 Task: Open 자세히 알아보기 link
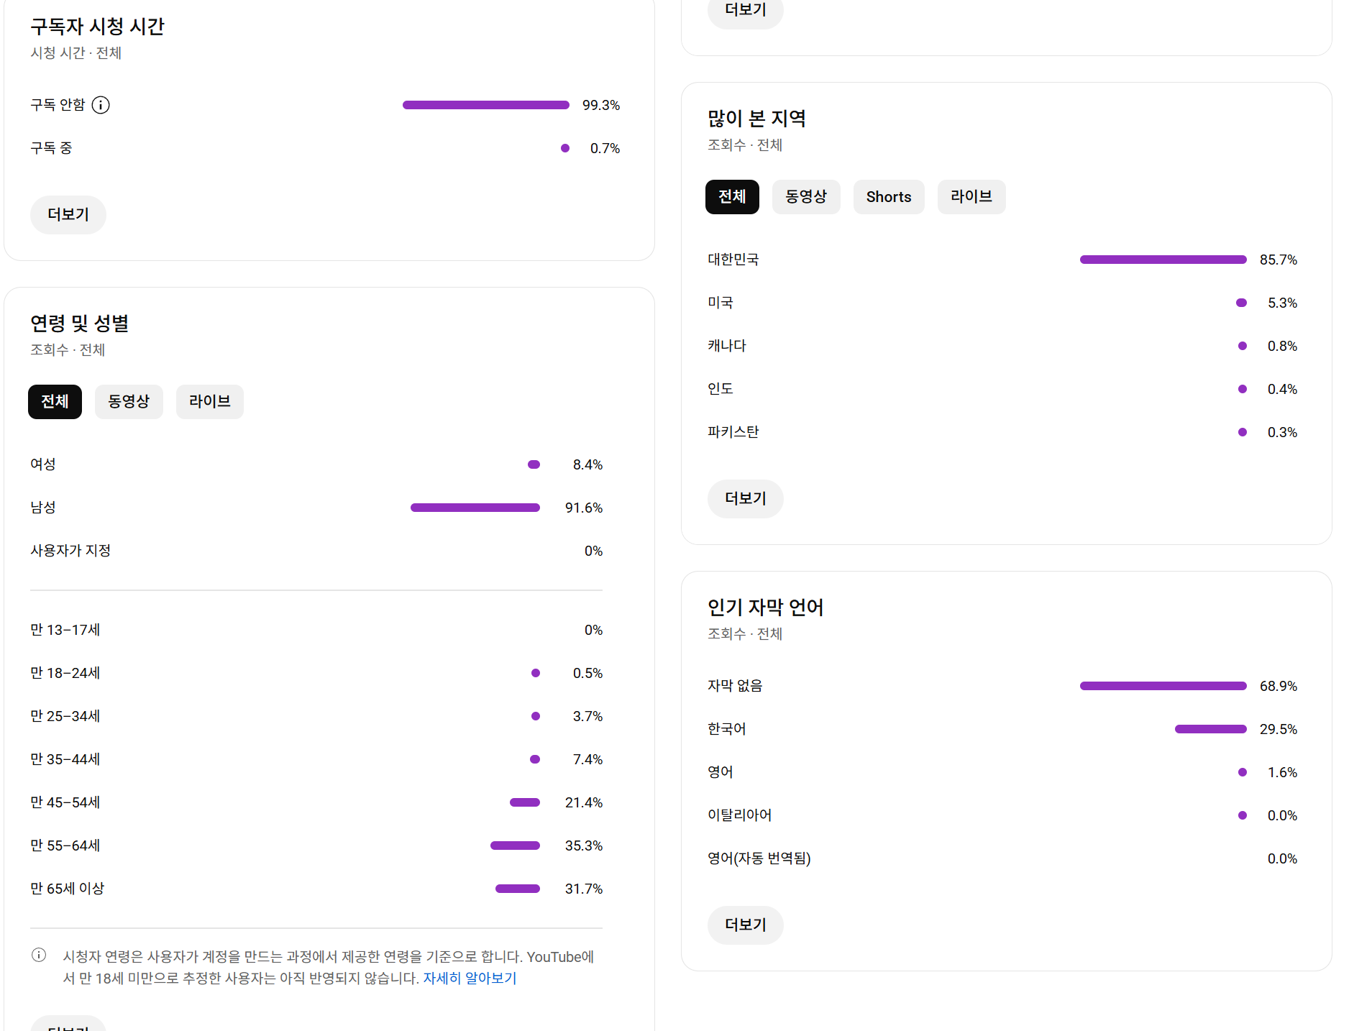coord(470,978)
